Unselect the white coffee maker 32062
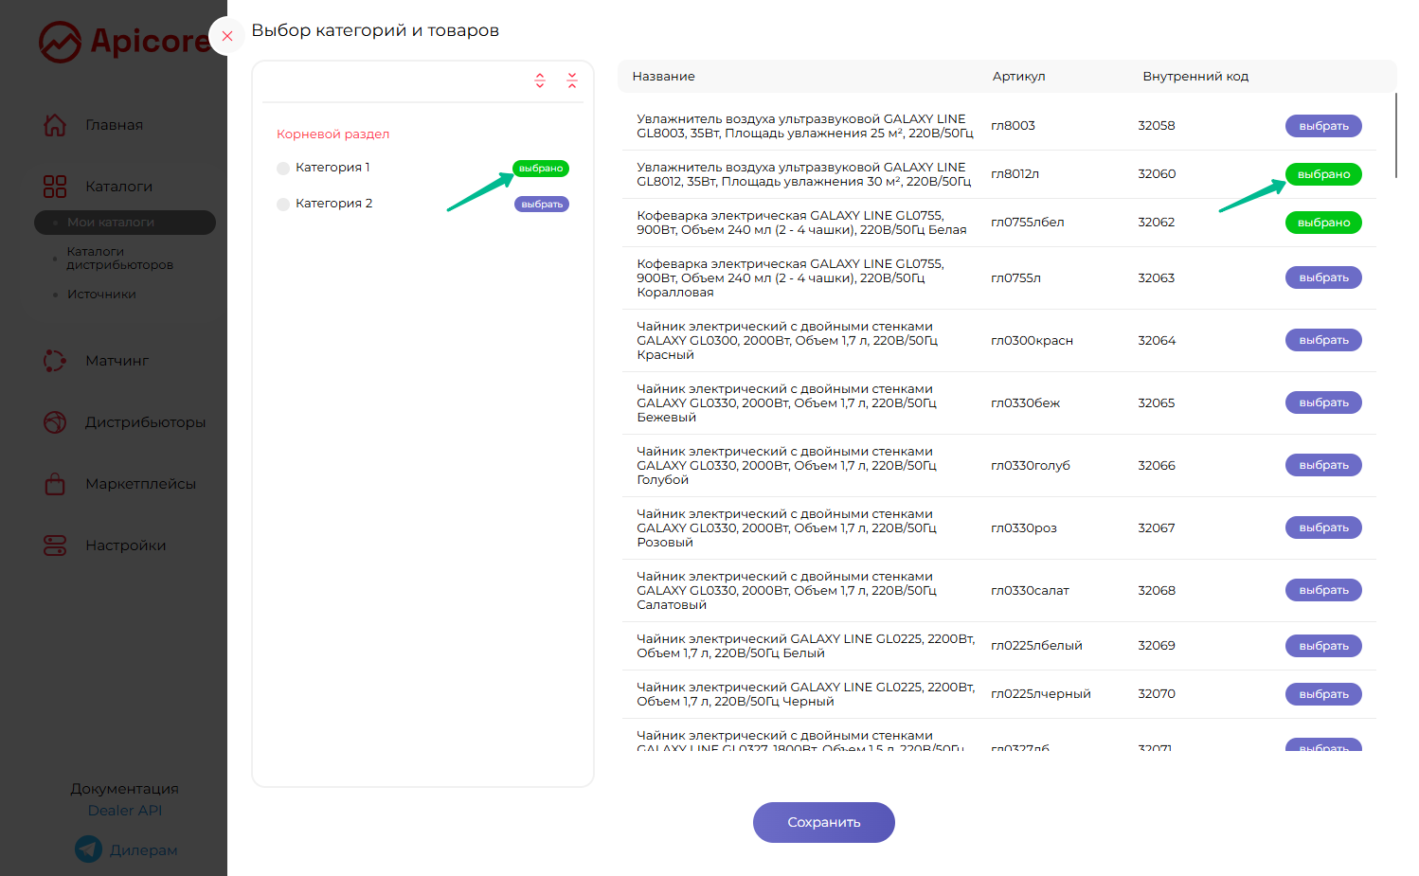The image size is (1419, 876). point(1323,223)
